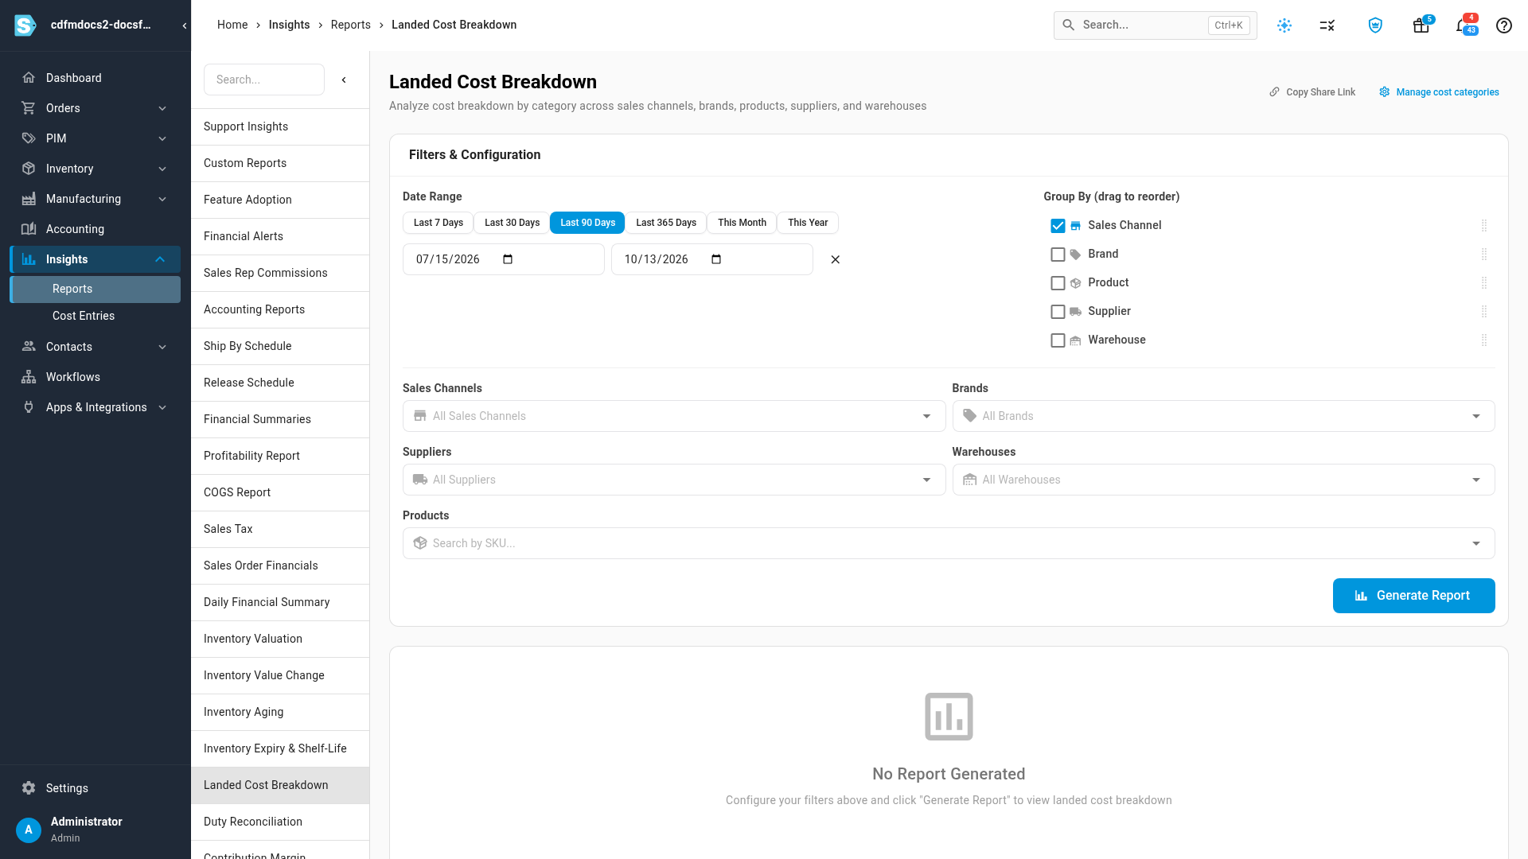Image resolution: width=1528 pixels, height=859 pixels.
Task: Select the Last 7 Days range
Action: click(438, 223)
